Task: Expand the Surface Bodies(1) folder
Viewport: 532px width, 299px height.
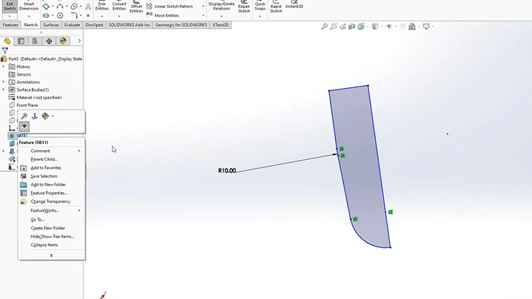Action: (4, 90)
